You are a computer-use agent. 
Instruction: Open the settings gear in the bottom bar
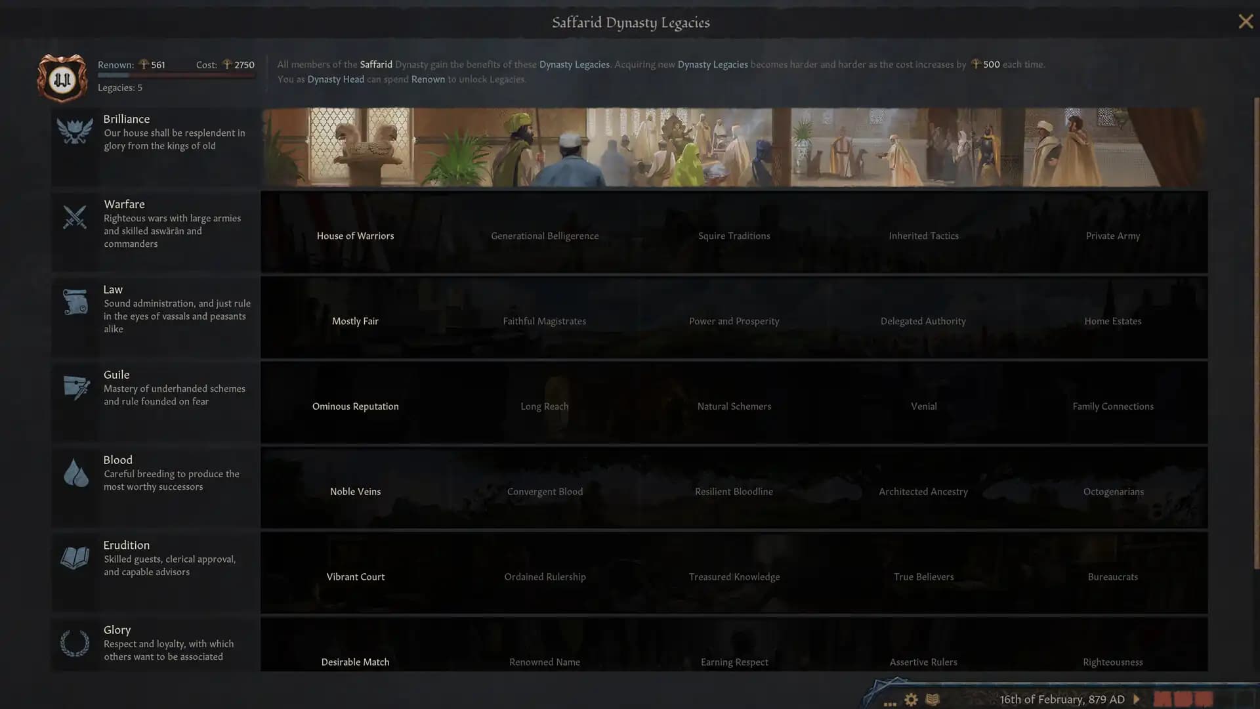(x=911, y=700)
